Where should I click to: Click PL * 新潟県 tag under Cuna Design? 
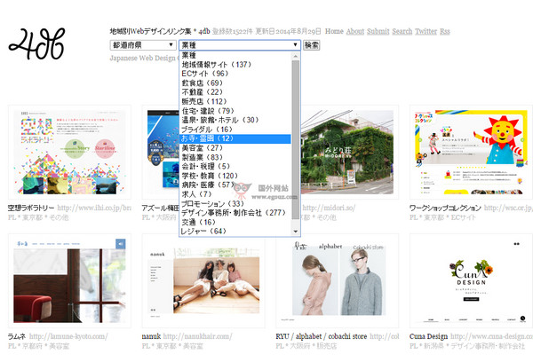(x=467, y=346)
